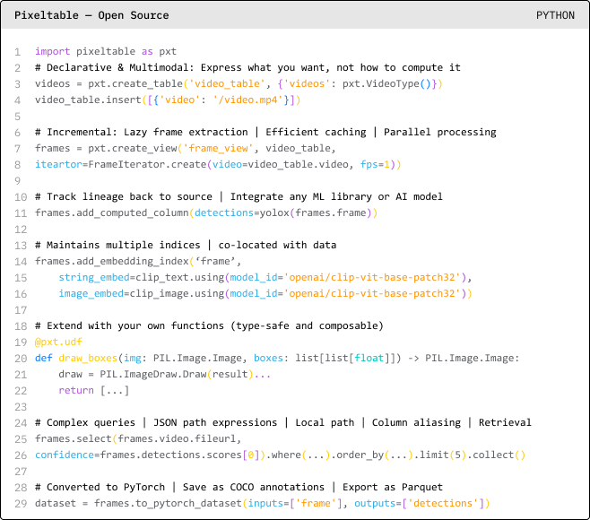This screenshot has width=590, height=520.
Task: Click the 'frames.add_computed_column' line
Action: click(x=206, y=213)
